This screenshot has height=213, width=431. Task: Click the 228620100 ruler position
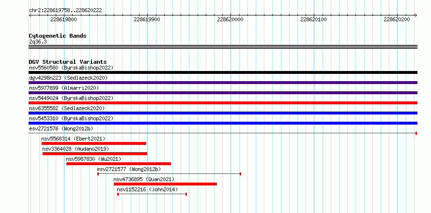click(x=313, y=19)
